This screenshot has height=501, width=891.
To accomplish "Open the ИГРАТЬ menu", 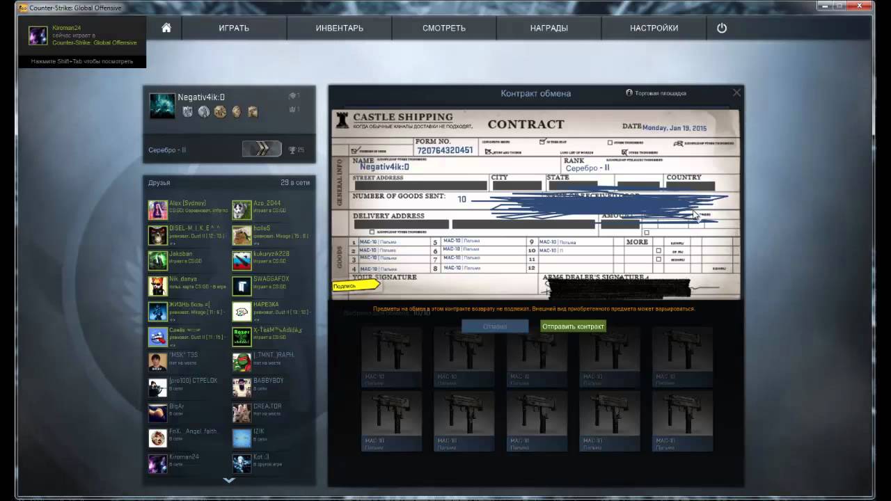I will tap(234, 28).
